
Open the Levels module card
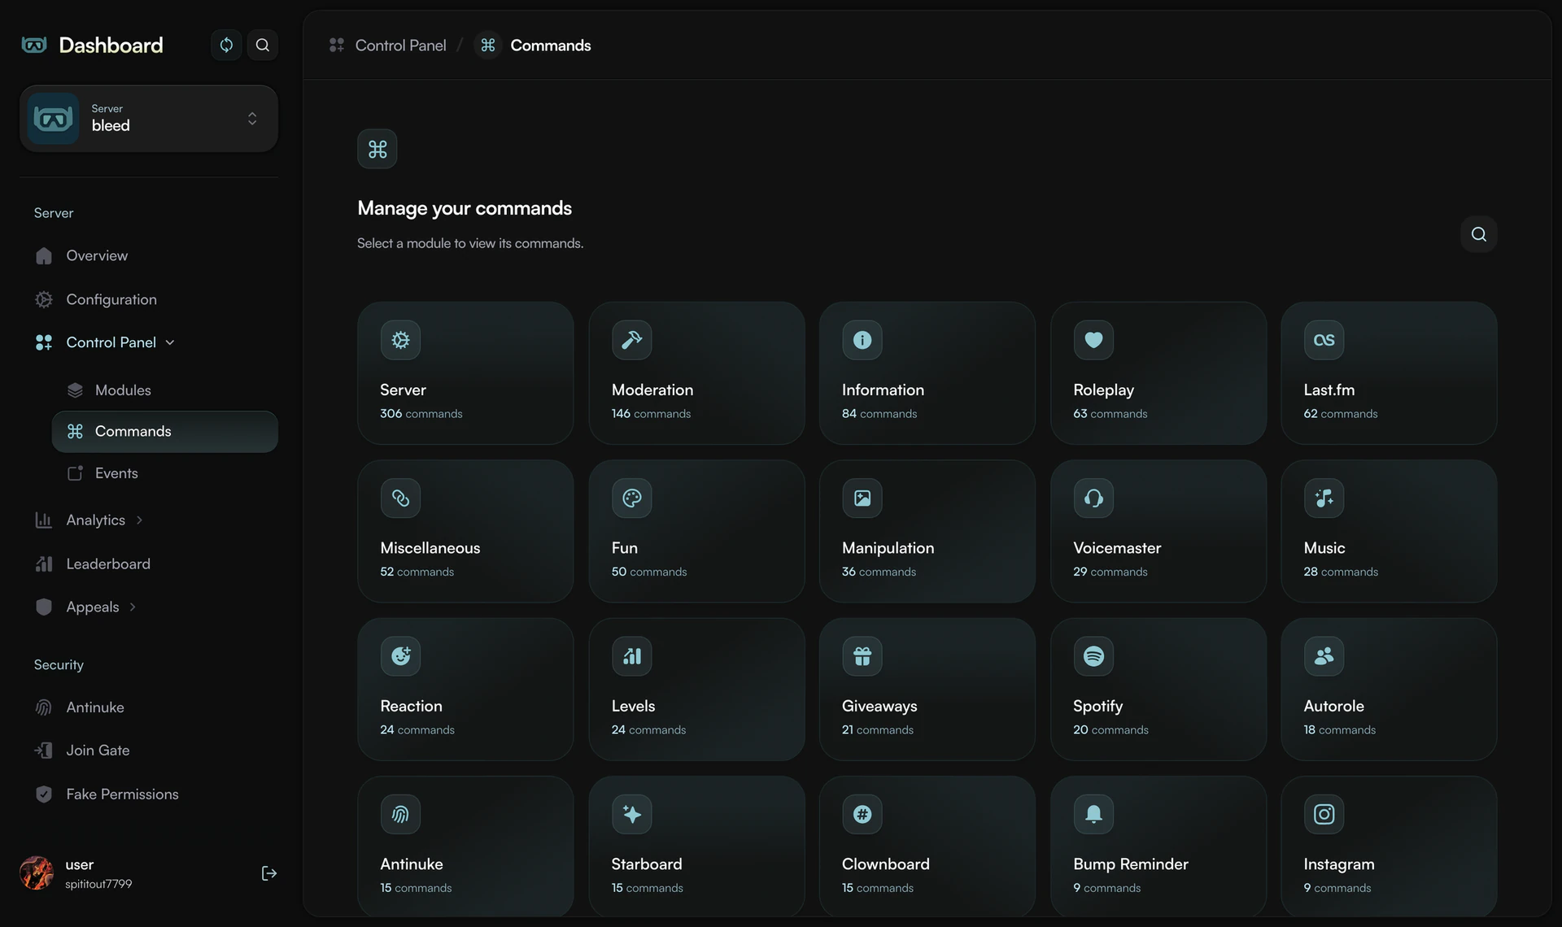pyautogui.click(x=696, y=690)
